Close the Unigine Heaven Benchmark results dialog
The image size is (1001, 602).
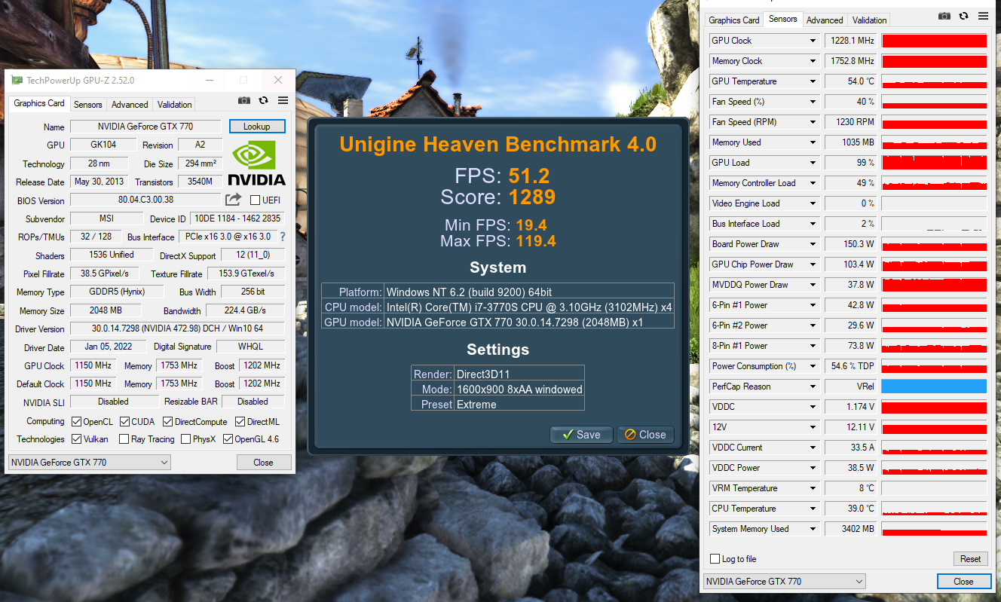(645, 435)
